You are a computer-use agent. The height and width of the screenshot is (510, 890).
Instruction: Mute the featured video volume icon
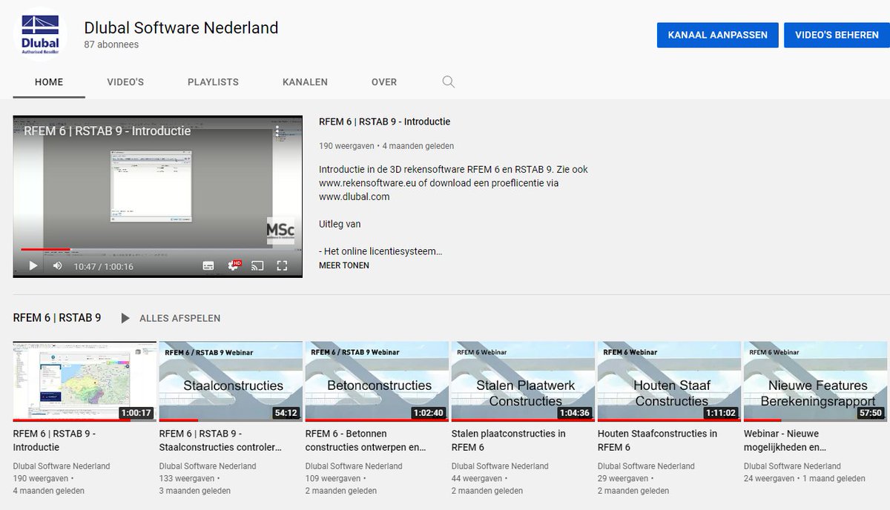coord(57,265)
